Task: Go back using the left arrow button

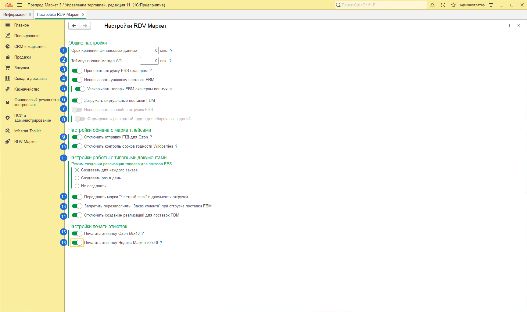Action: pyautogui.click(x=74, y=26)
